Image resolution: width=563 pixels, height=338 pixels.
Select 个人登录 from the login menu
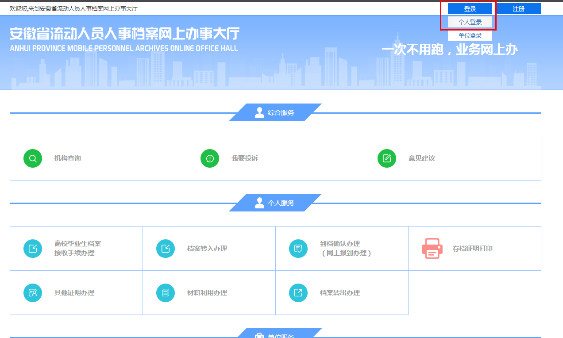(x=470, y=22)
